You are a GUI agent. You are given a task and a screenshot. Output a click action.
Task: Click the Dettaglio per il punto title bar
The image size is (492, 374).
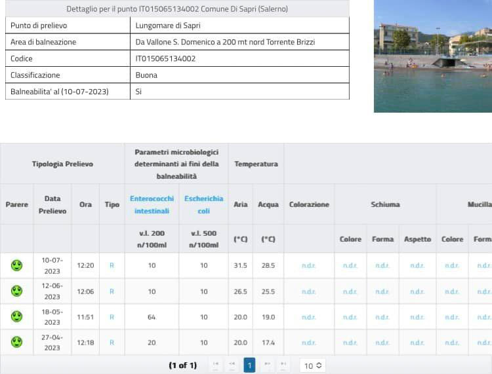(177, 9)
